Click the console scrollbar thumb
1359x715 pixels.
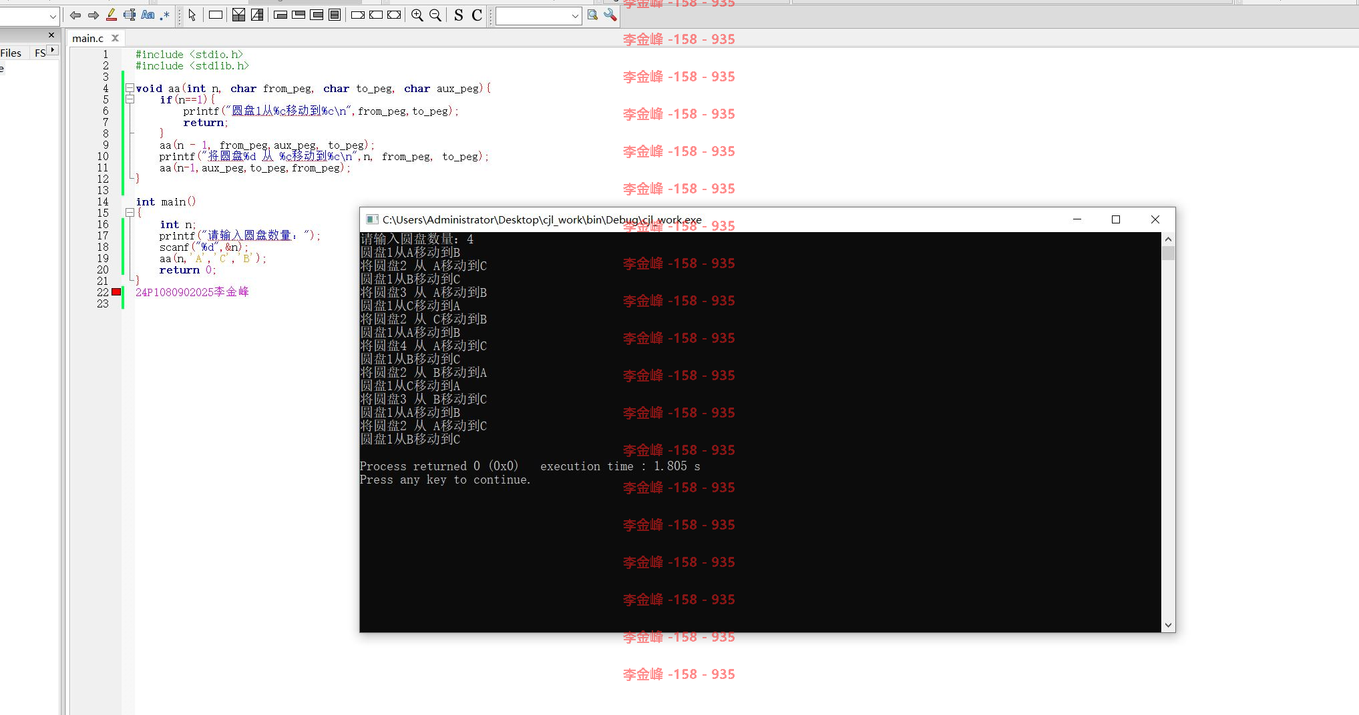[x=1168, y=253]
